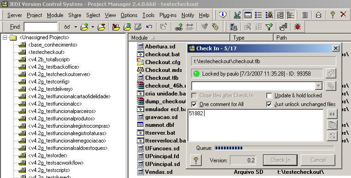The width and height of the screenshot is (351, 178).
Task: Close the Check In dialog with X
Action: coord(335,48)
